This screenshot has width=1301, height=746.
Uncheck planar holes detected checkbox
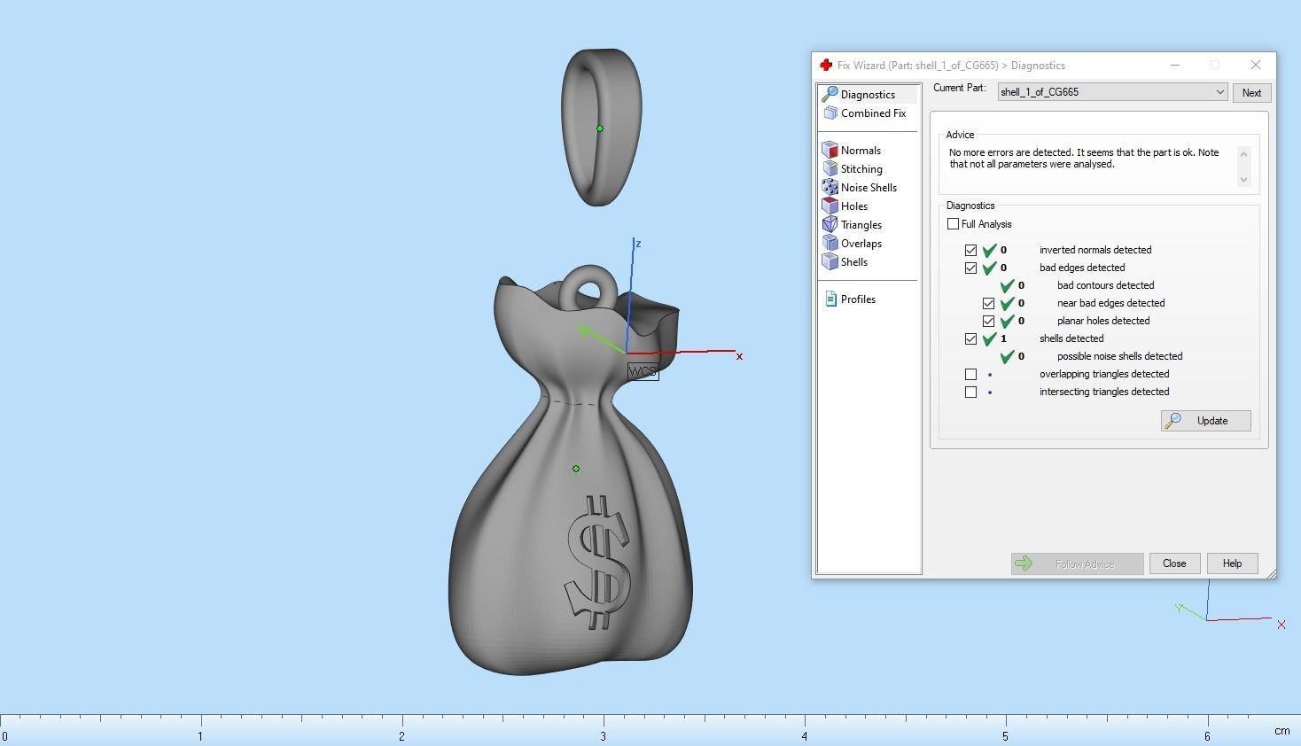[x=989, y=321]
